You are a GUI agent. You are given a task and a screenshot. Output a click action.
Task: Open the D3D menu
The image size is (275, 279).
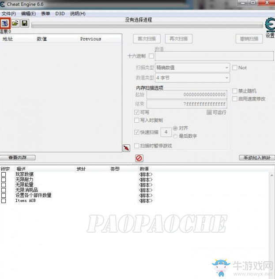point(60,14)
